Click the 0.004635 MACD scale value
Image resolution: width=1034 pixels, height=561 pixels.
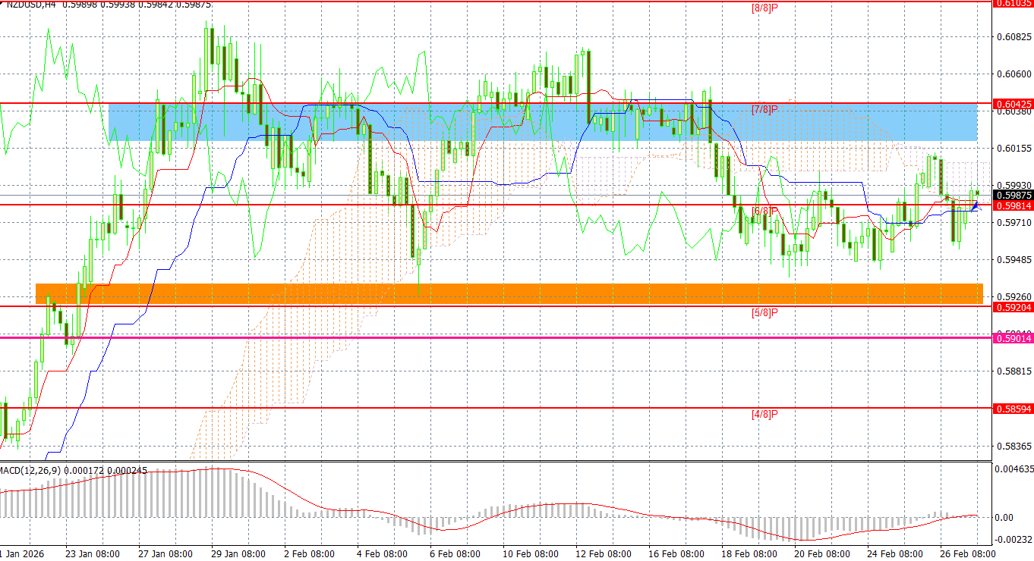(1013, 469)
